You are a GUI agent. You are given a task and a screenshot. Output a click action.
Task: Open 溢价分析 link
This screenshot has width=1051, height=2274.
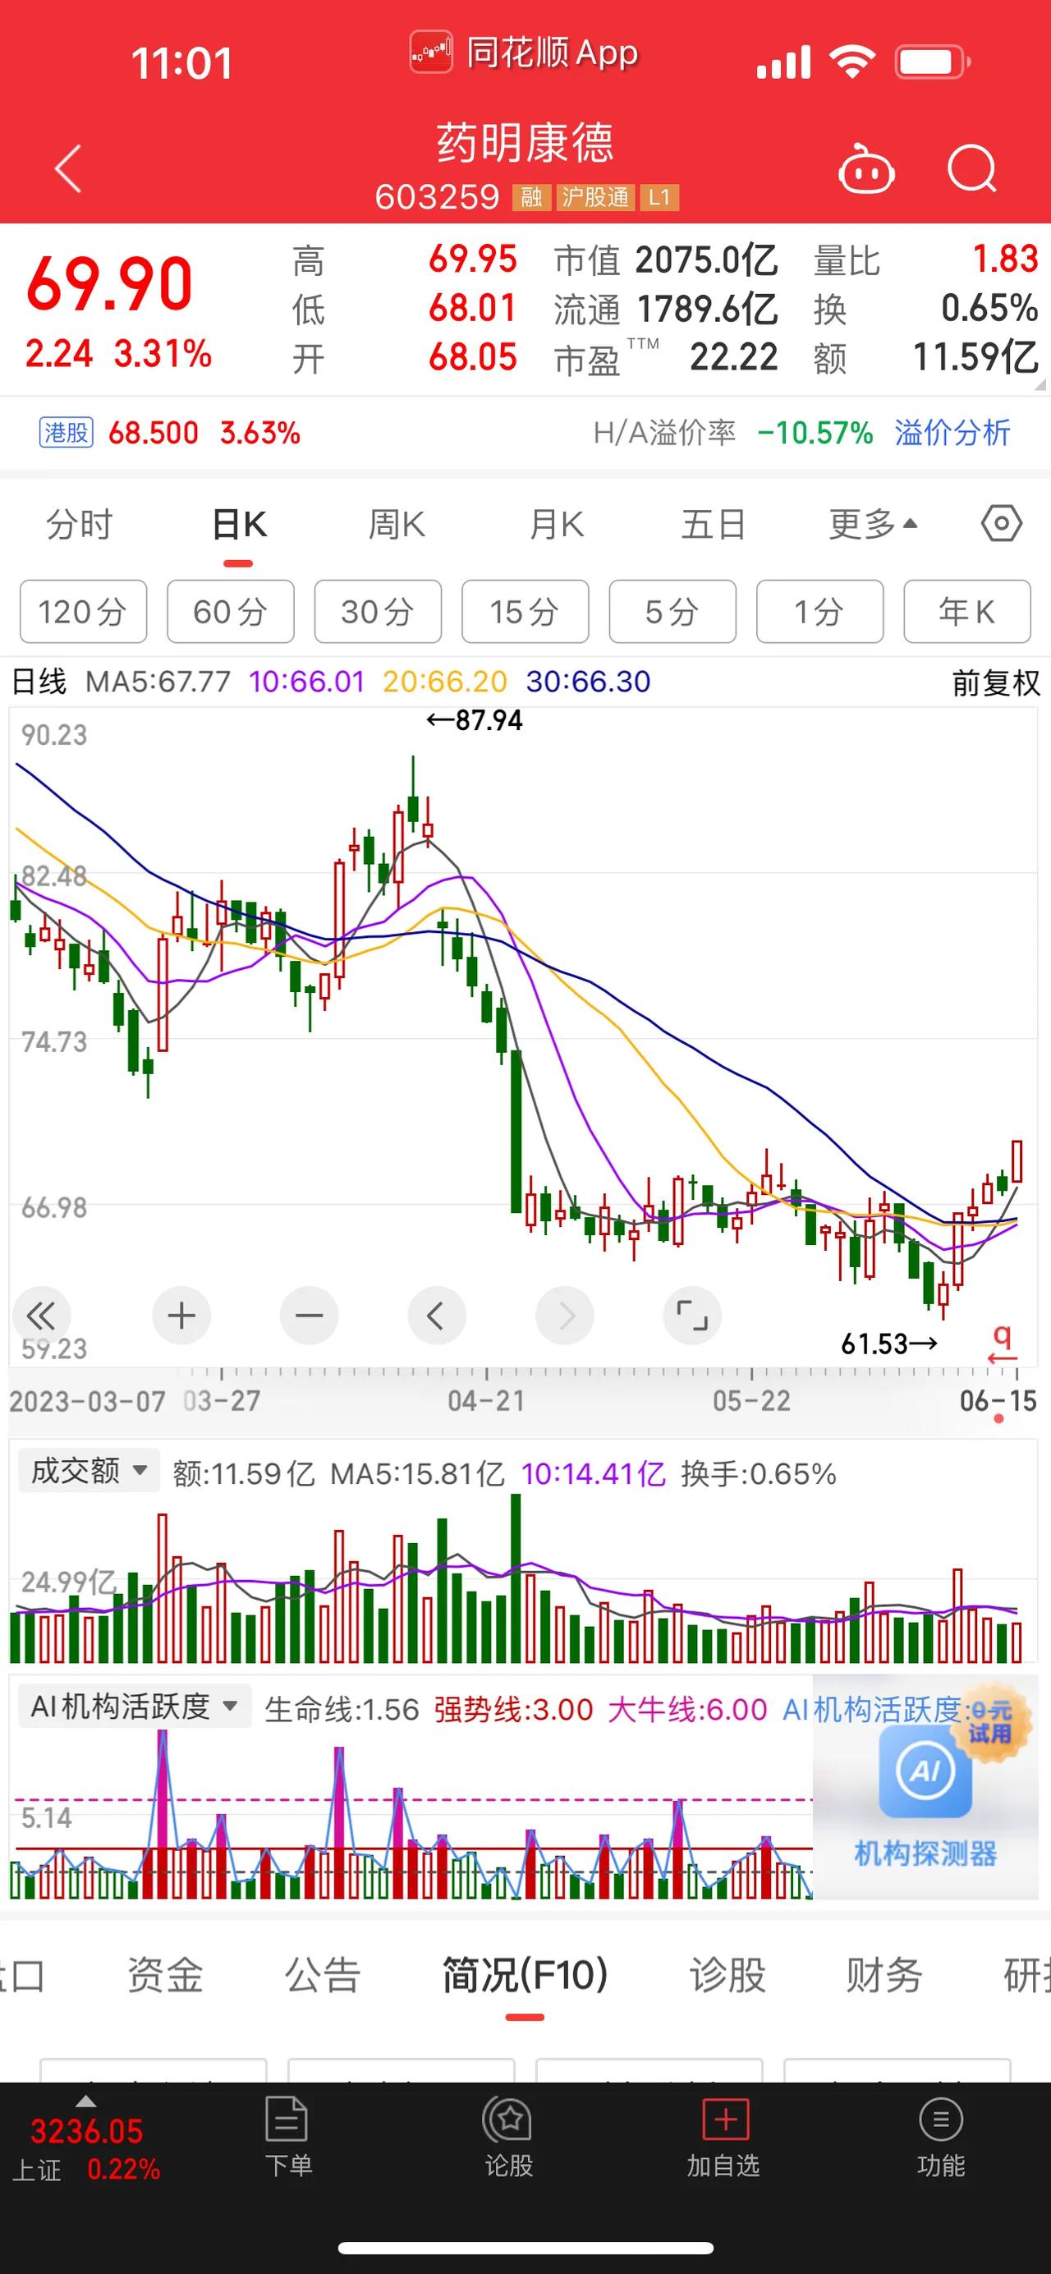952,433
